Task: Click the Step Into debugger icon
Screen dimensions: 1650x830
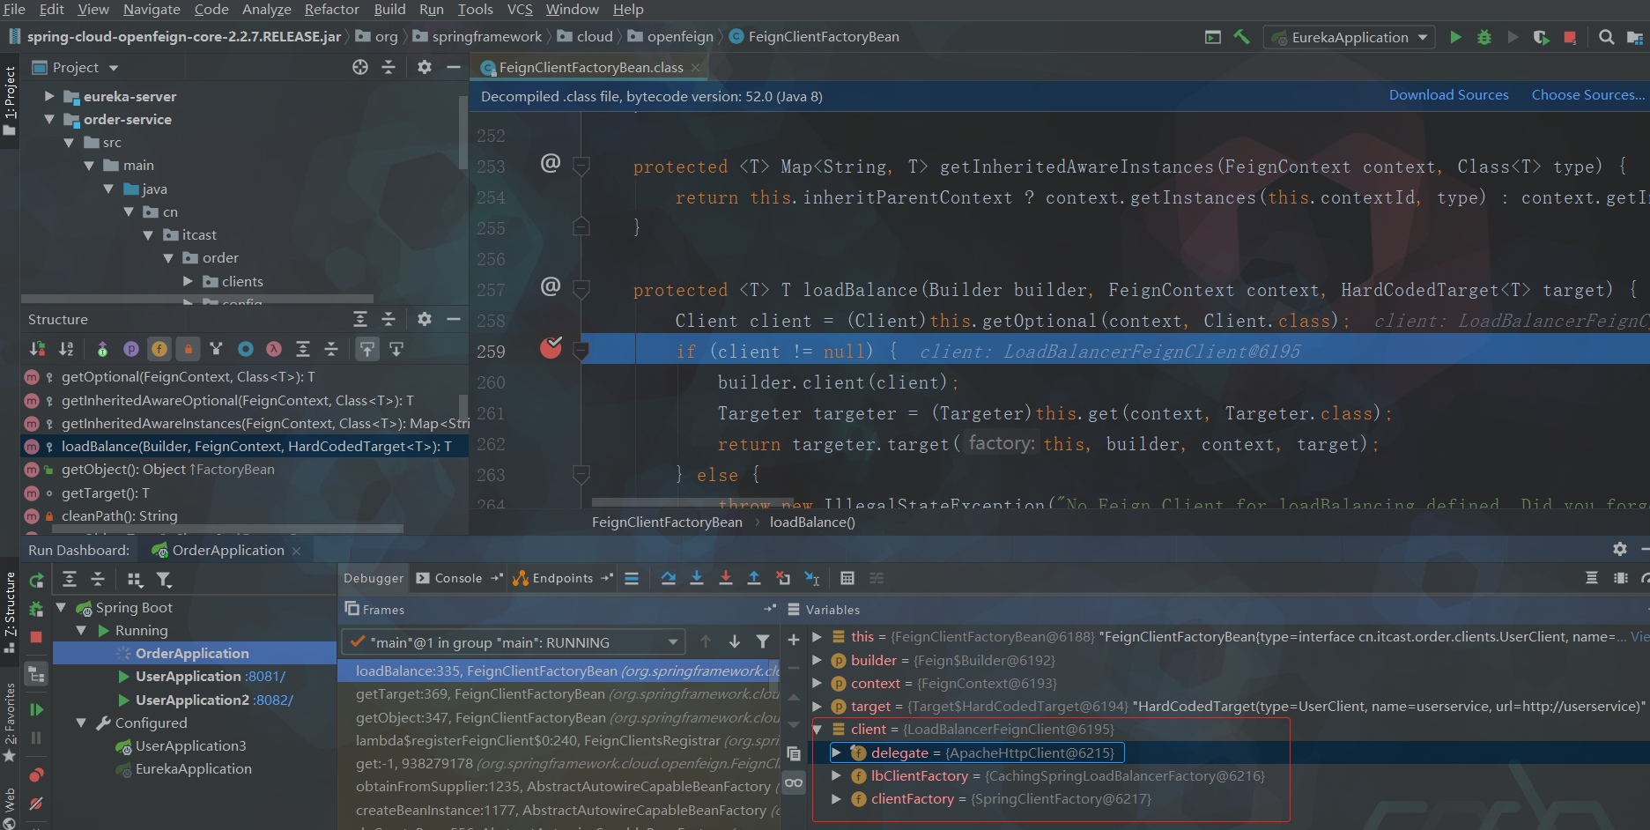Action: (x=697, y=578)
